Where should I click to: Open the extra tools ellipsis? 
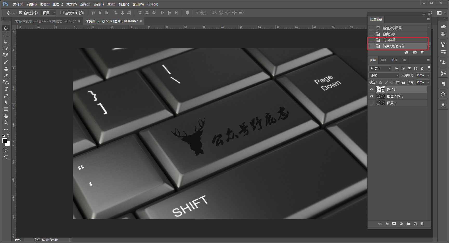[6, 129]
